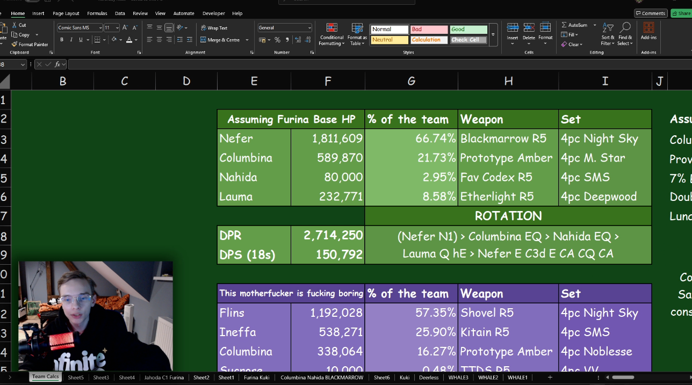Screen dimensions: 692x385
Task: Apply the Bad cell style
Action: point(429,30)
